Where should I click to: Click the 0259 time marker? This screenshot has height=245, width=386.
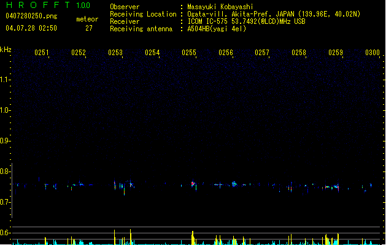click(x=336, y=53)
